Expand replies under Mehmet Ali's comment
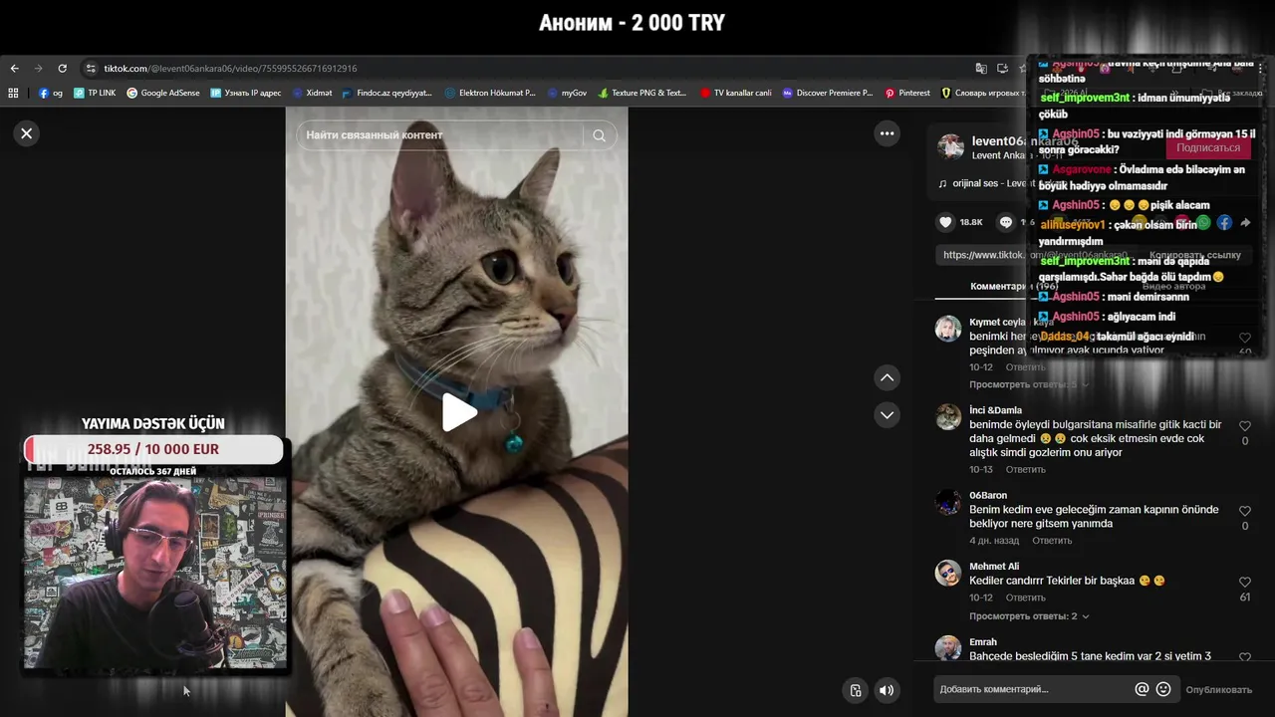1275x717 pixels. pos(1029,616)
